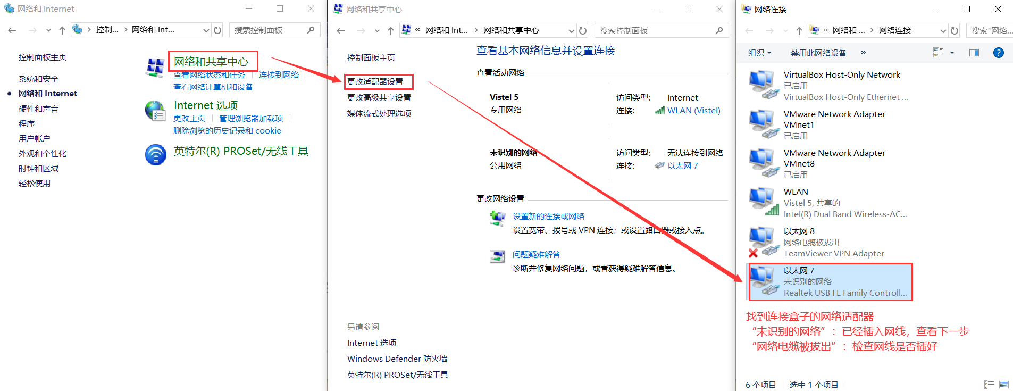Click back arrow in 网络和共享中心 window

(341, 31)
